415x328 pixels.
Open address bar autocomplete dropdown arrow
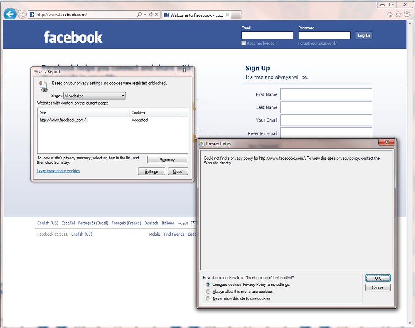click(145, 14)
